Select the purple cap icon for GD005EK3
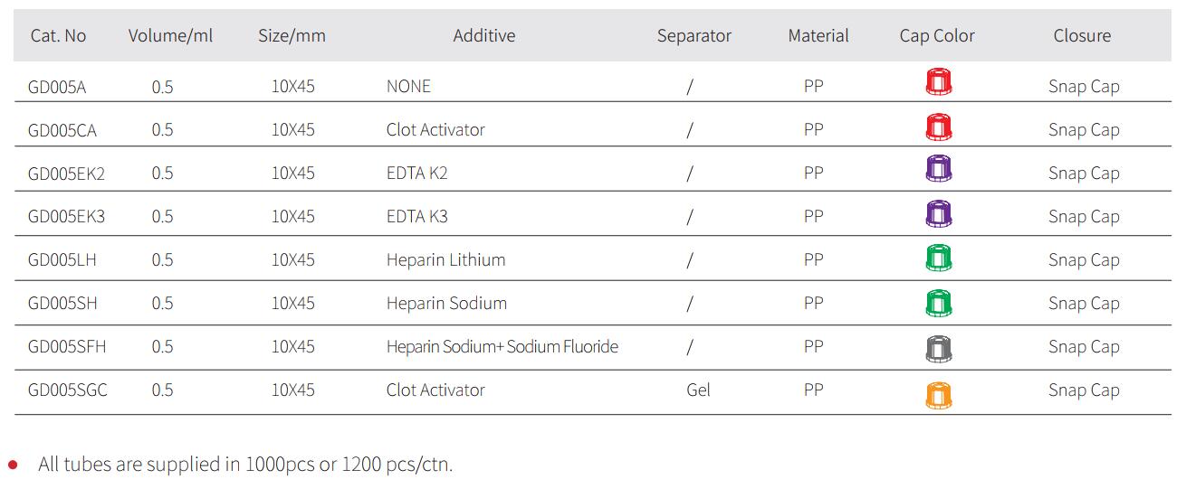The width and height of the screenshot is (1186, 498). click(x=938, y=214)
